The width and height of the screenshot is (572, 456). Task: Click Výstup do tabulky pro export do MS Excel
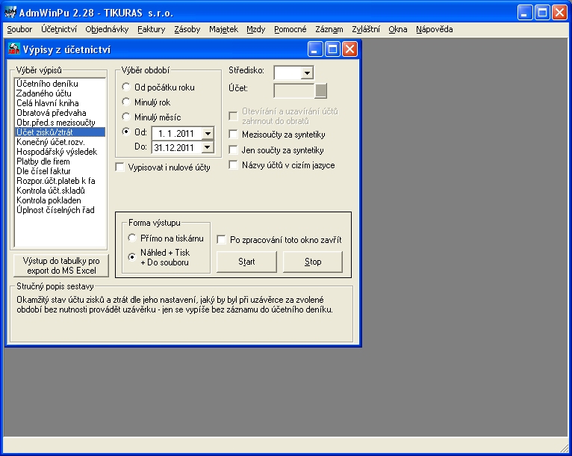point(61,265)
